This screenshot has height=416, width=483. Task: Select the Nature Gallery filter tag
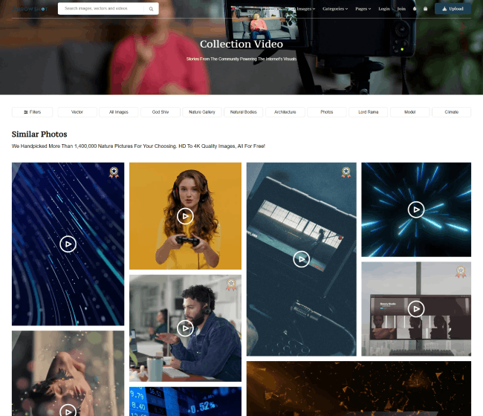point(202,112)
